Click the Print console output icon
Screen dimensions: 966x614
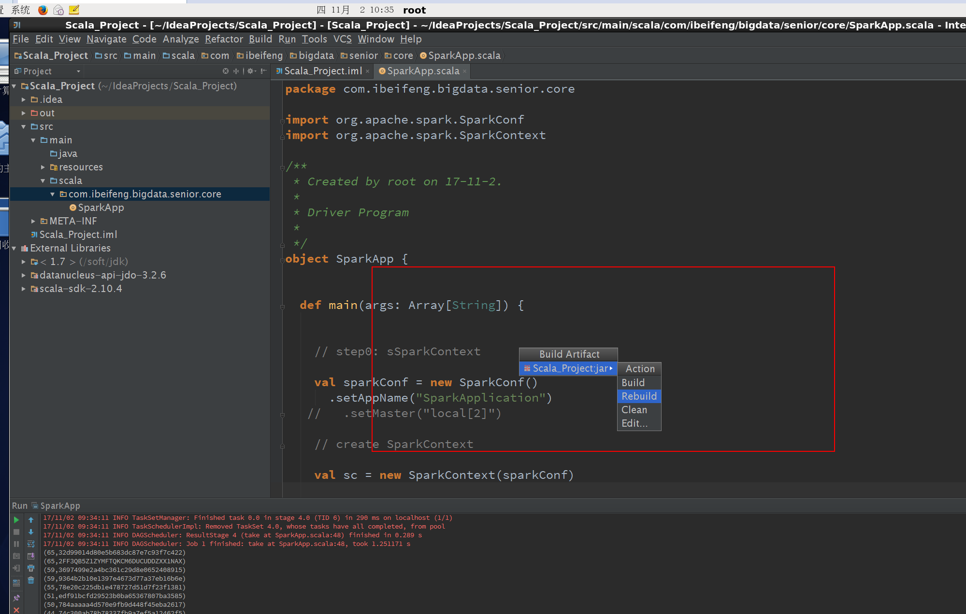31,568
